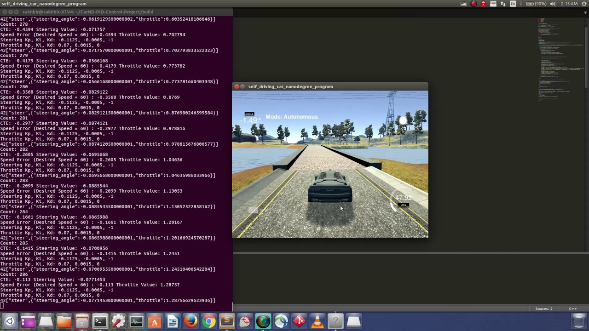Open the red padlock-shaped indicator in the top panel
Viewport: 589px width, 331px height.
coord(483,4)
